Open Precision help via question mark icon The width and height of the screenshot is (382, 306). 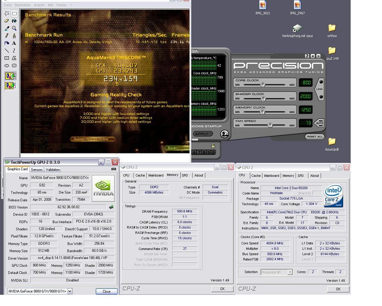pos(307,56)
